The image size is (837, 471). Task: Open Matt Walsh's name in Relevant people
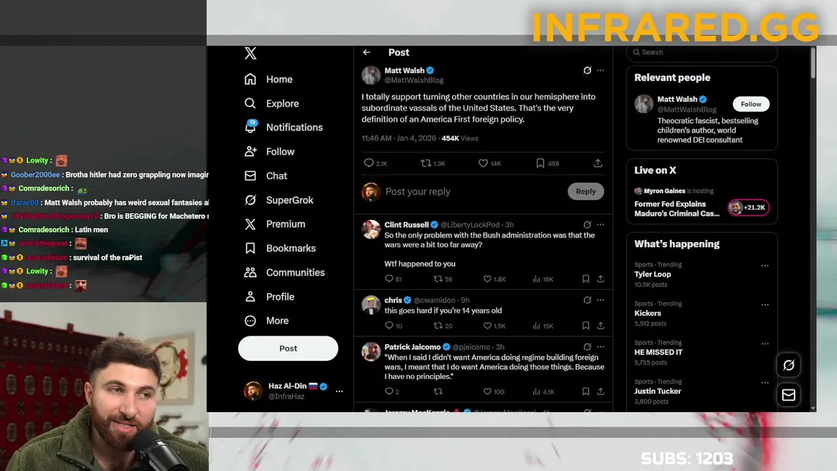(677, 99)
